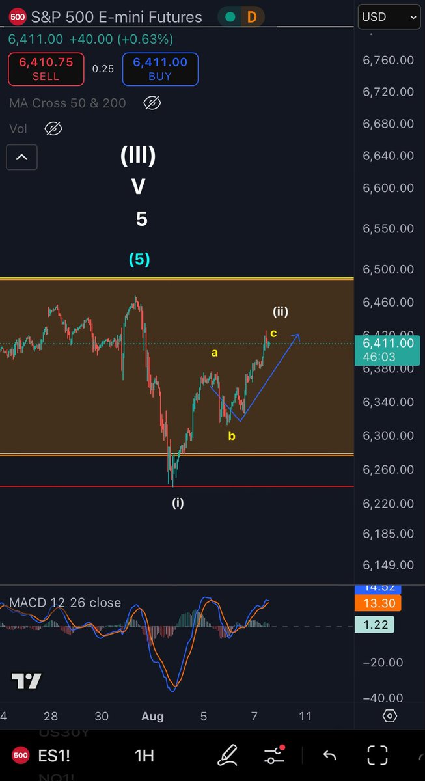This screenshot has width=425, height=781.
Task: Collapse the indicator legend with chevron button
Action: coord(21,157)
